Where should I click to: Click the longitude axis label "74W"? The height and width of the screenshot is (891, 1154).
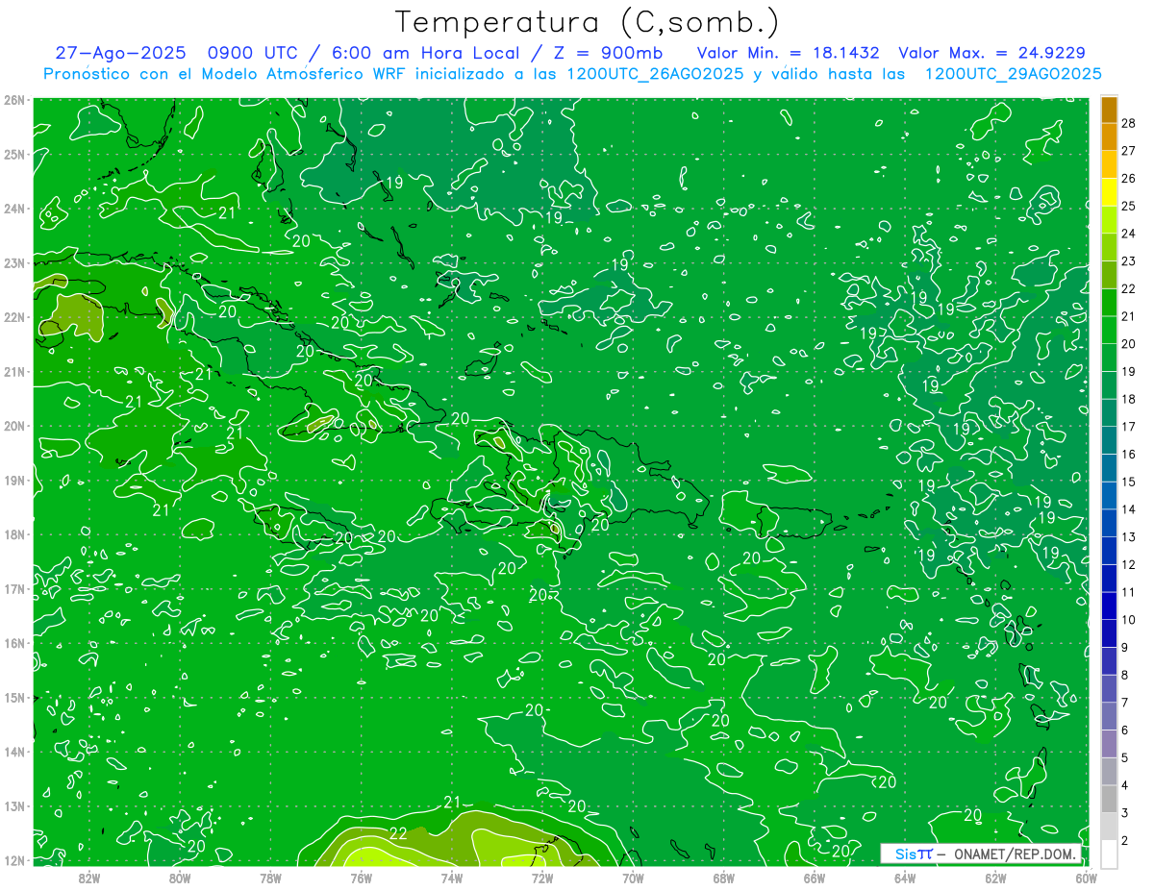[x=451, y=878]
